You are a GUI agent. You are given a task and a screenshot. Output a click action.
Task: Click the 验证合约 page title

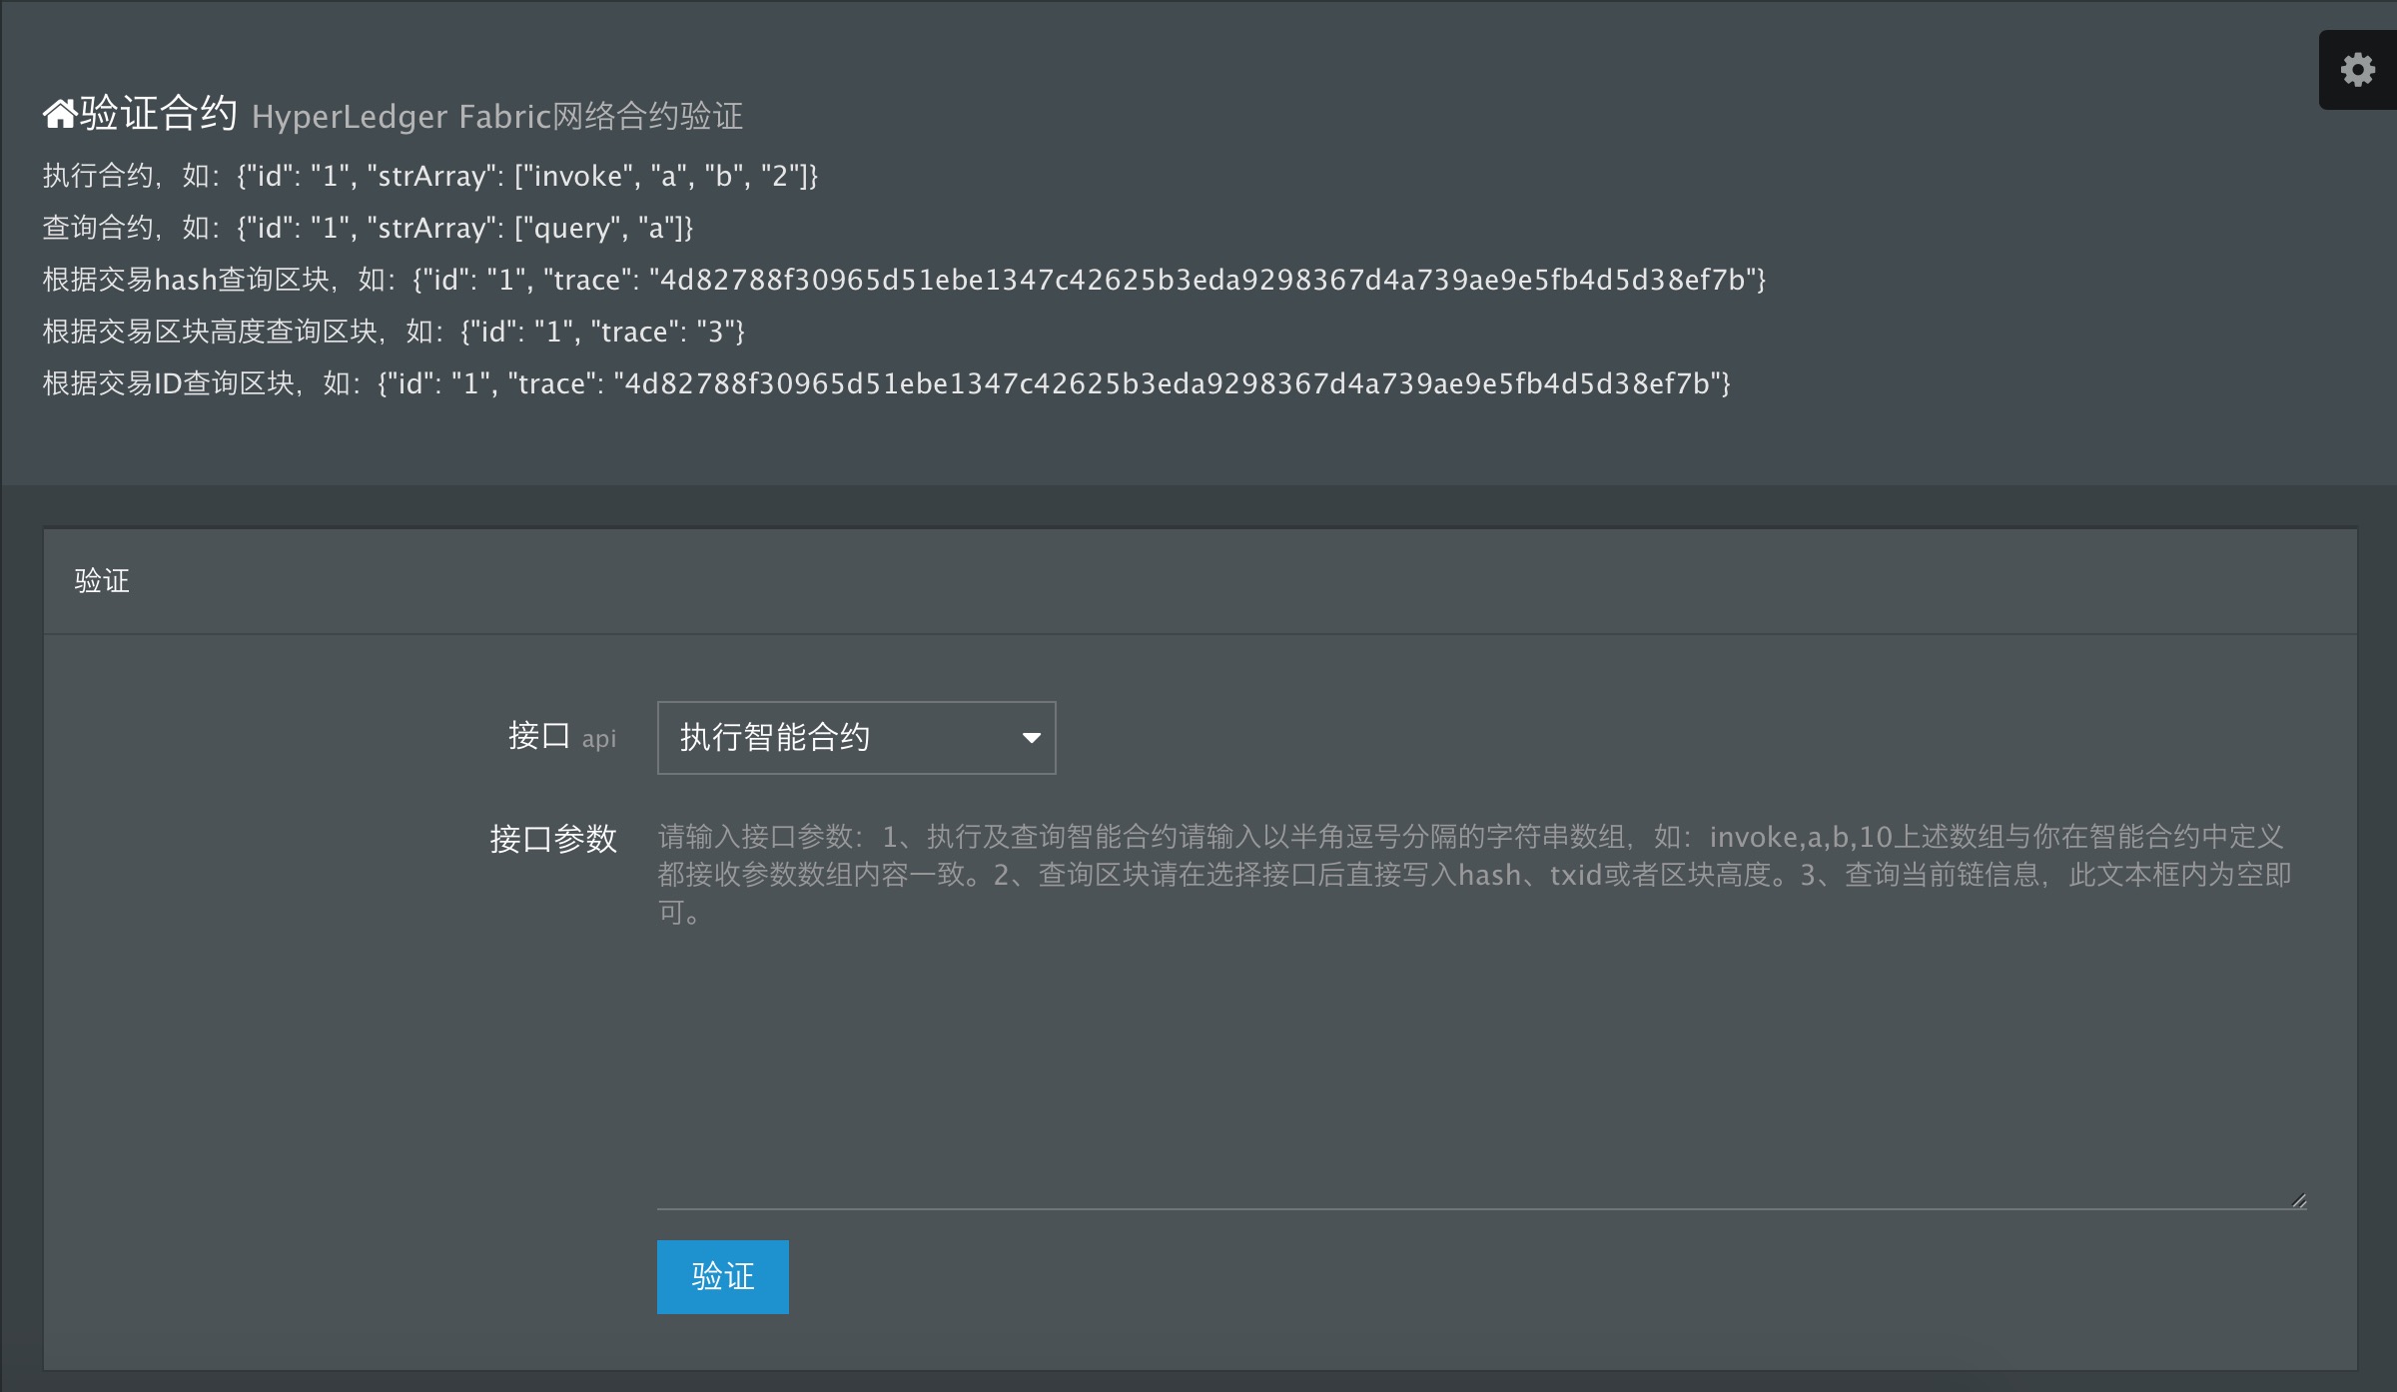pos(159,113)
